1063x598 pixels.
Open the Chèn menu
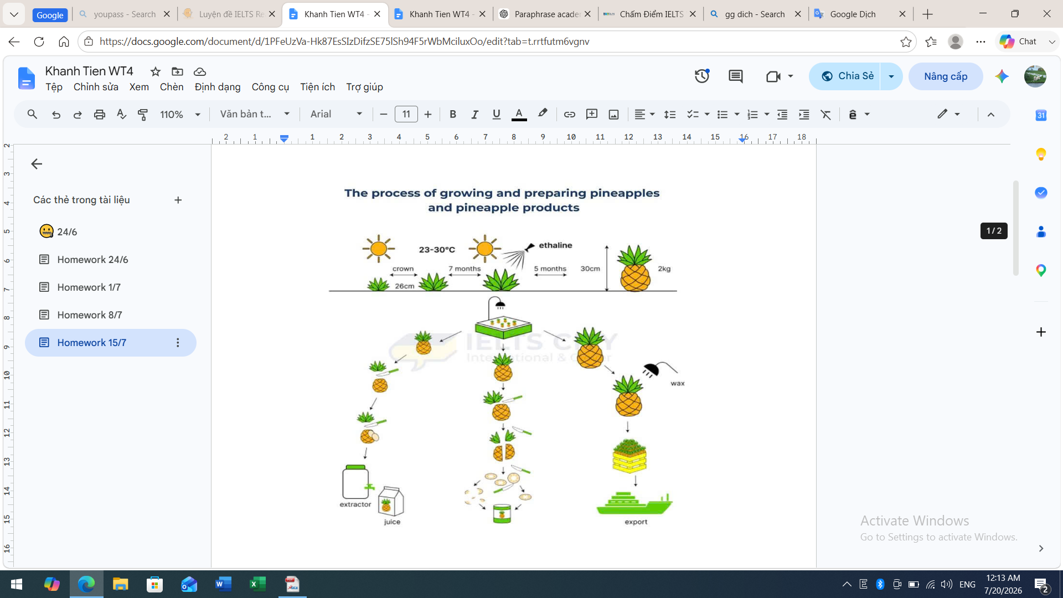point(172,87)
